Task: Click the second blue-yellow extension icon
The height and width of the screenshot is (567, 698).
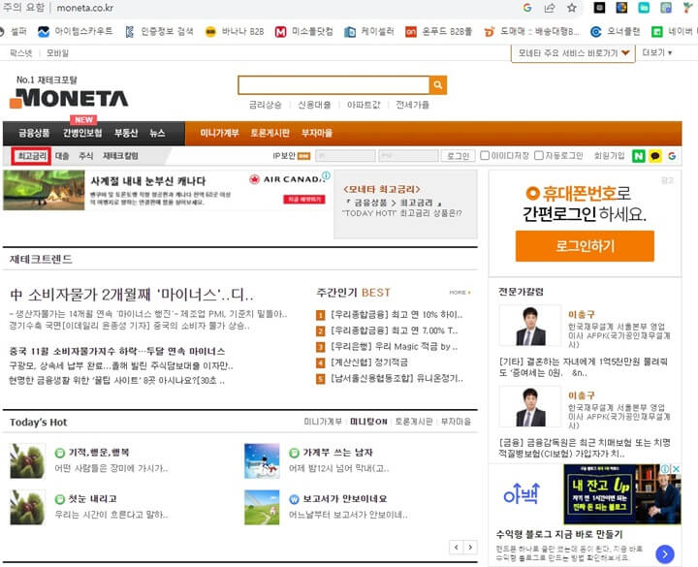Action: 621,8
